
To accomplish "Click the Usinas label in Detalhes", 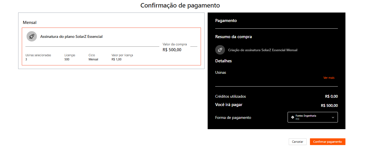I will (221, 72).
